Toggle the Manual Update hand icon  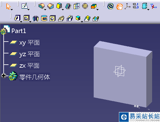[x=119, y=6]
